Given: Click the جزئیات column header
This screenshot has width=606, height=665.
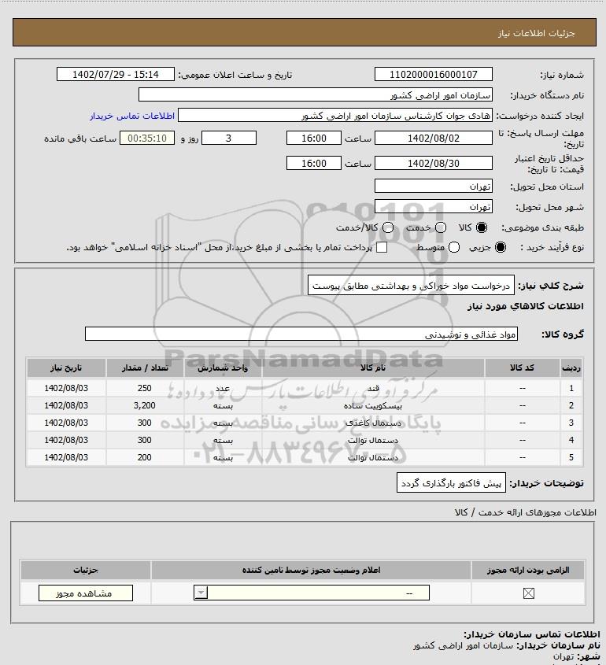Looking at the screenshot, I should coord(86,570).
